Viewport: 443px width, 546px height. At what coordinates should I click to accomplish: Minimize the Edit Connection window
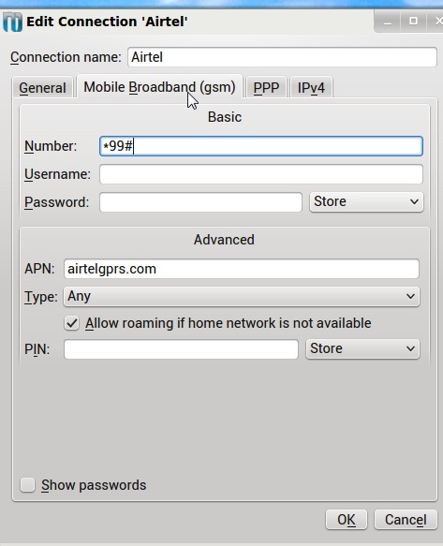(x=388, y=22)
